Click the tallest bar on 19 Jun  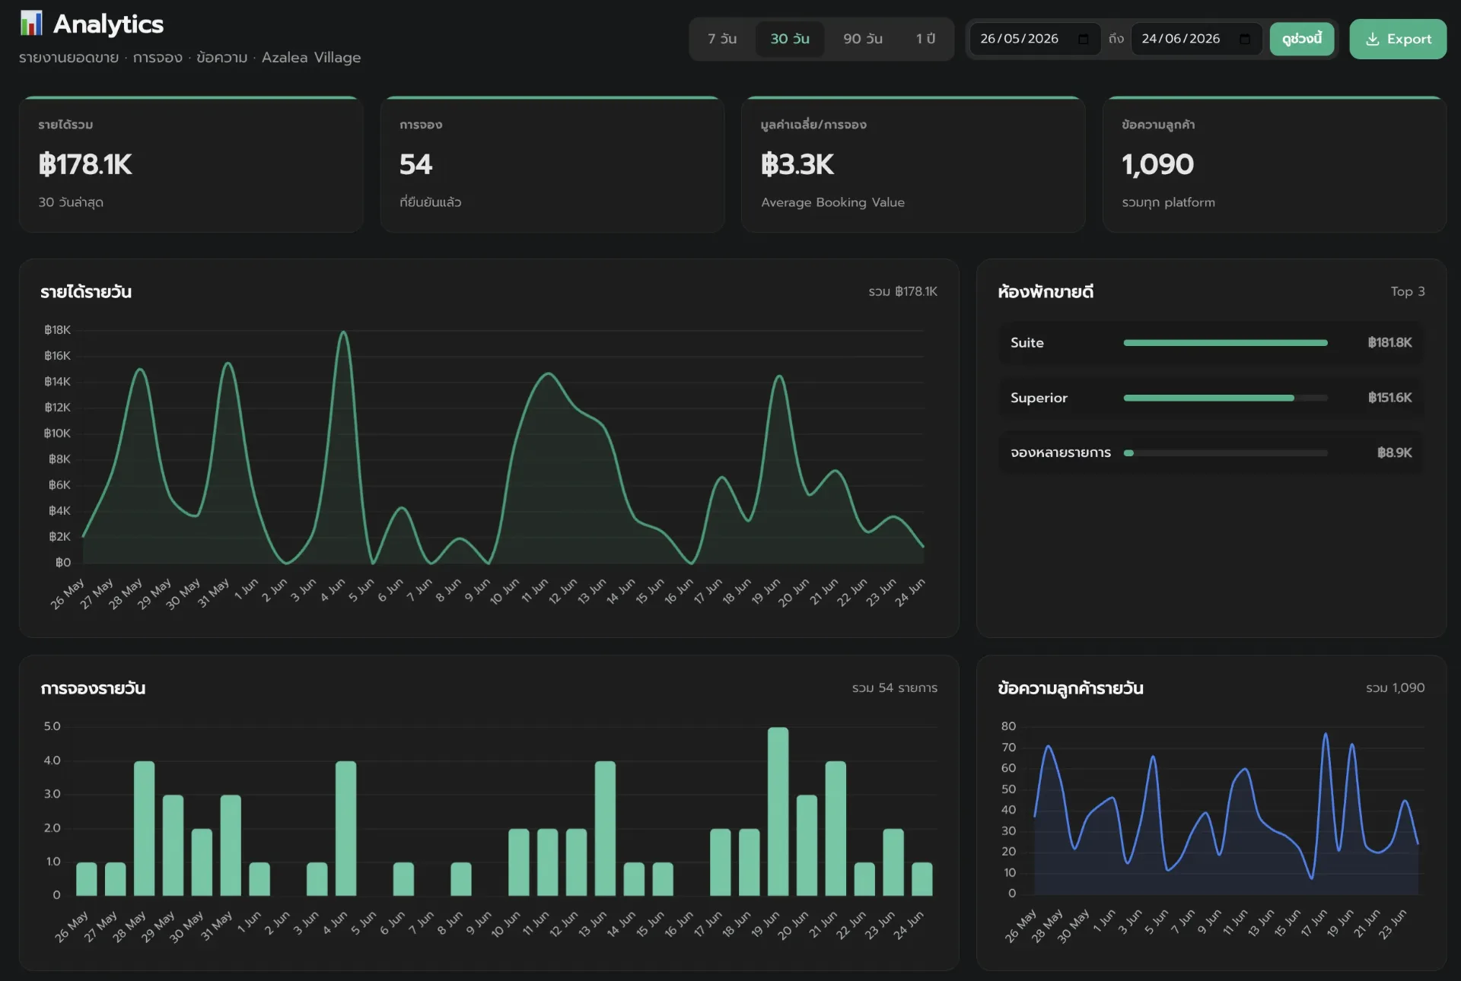[778, 811]
